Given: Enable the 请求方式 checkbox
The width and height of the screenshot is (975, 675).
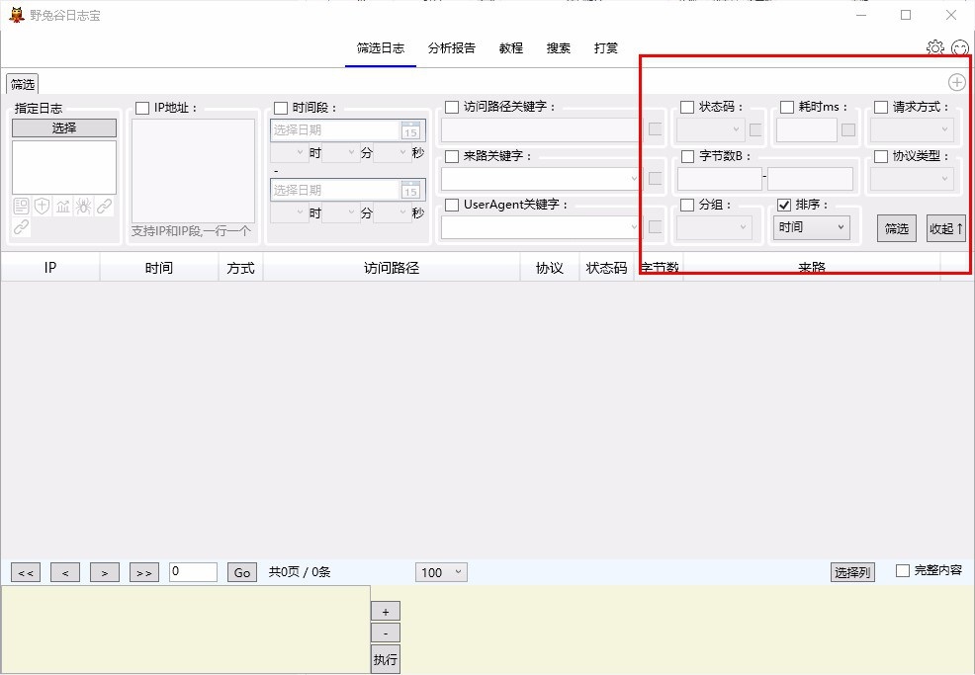Looking at the screenshot, I should pos(880,107).
